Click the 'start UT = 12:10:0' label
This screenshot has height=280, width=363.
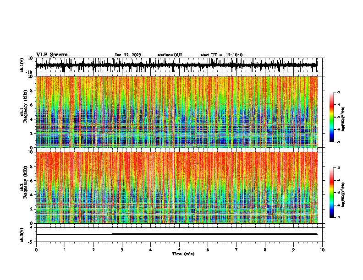pos(221,55)
